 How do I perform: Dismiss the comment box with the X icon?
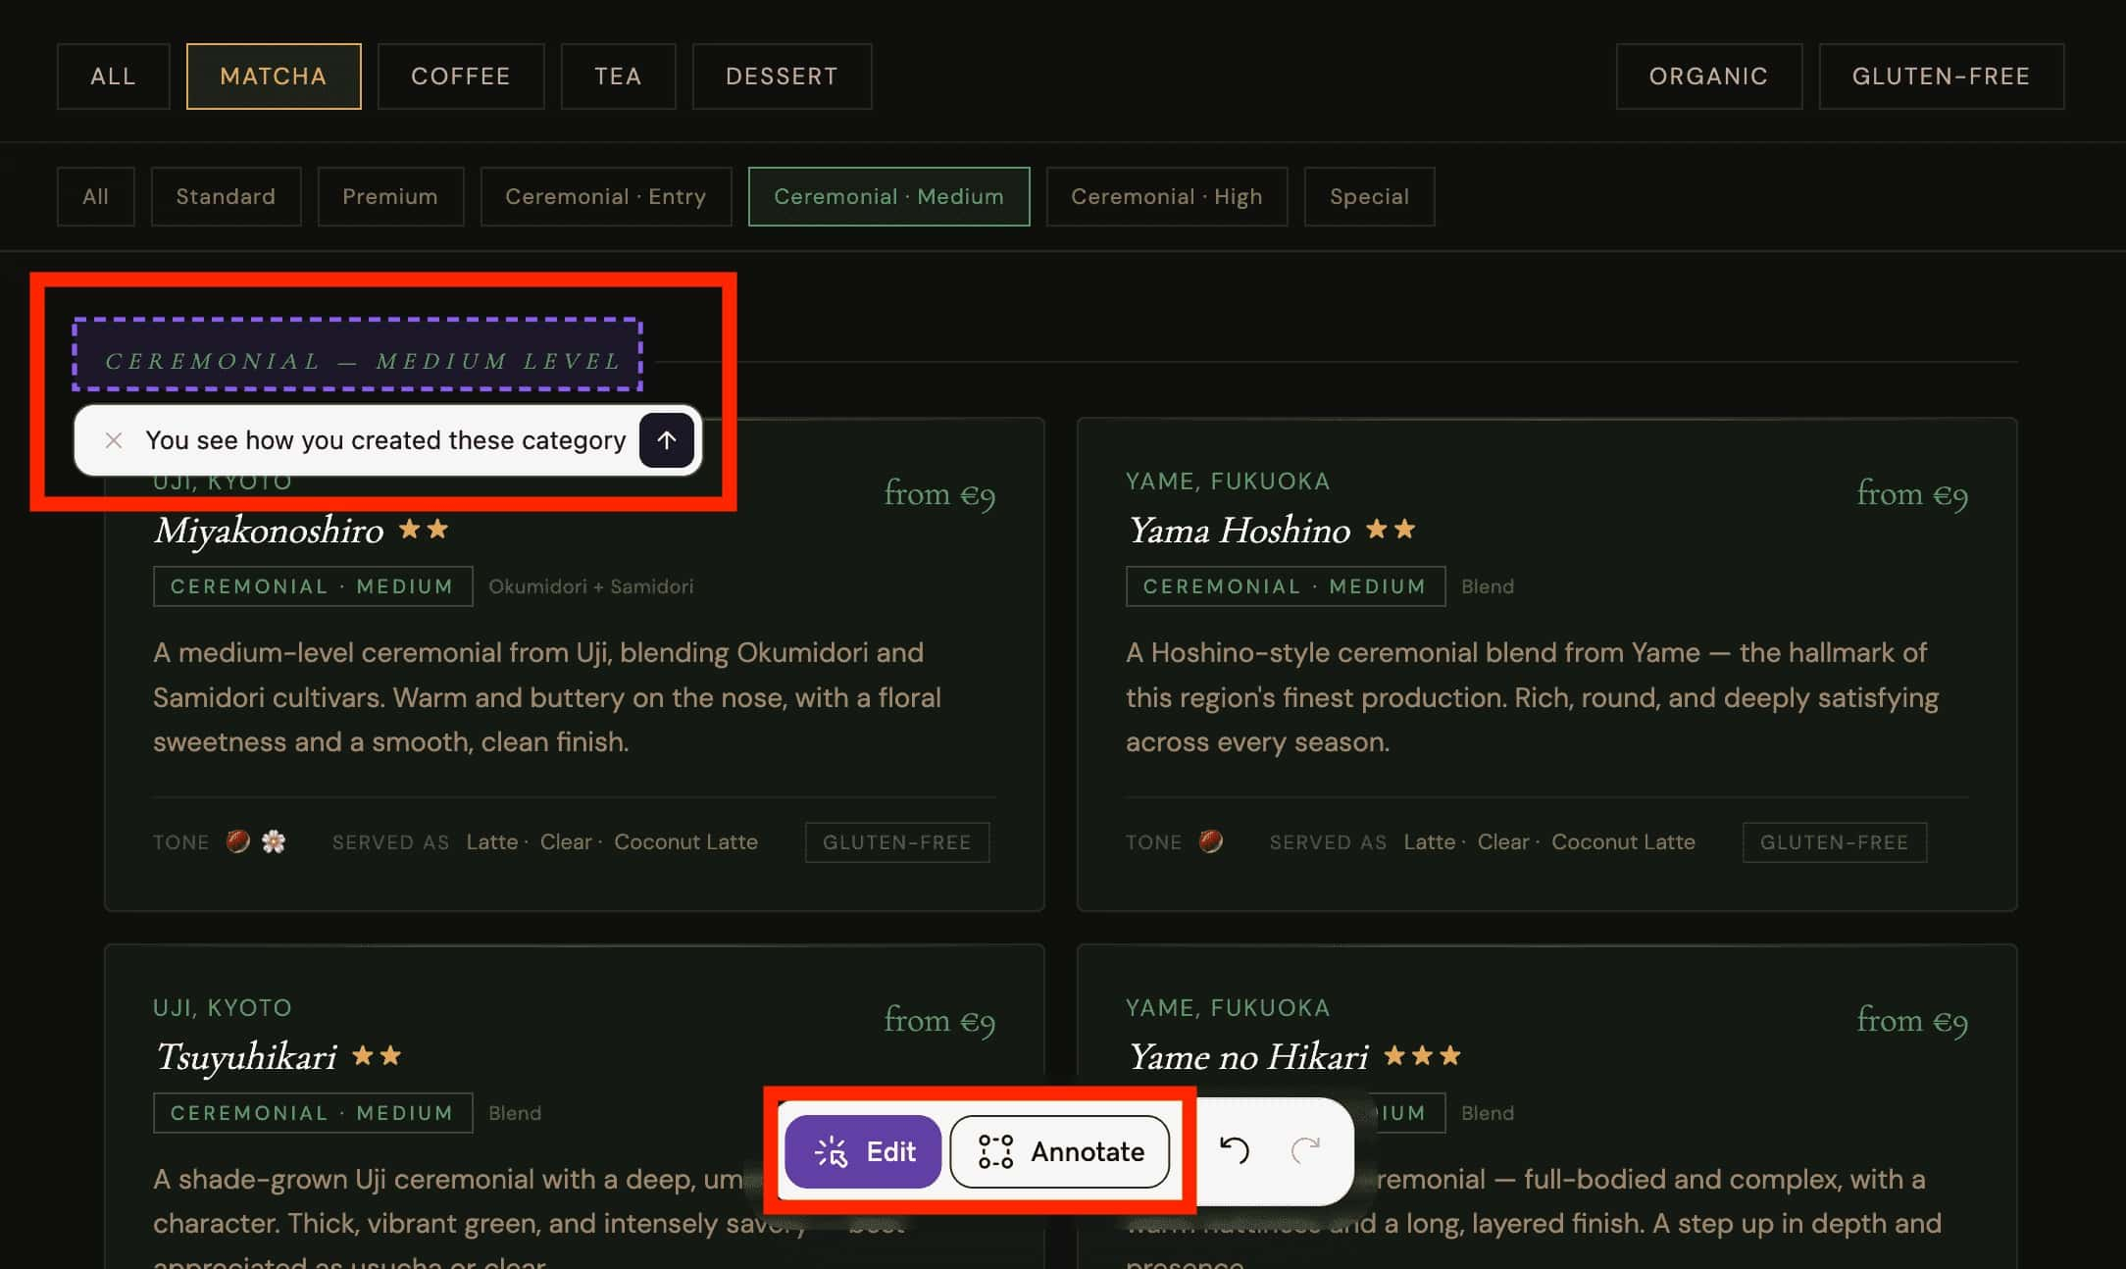tap(114, 440)
